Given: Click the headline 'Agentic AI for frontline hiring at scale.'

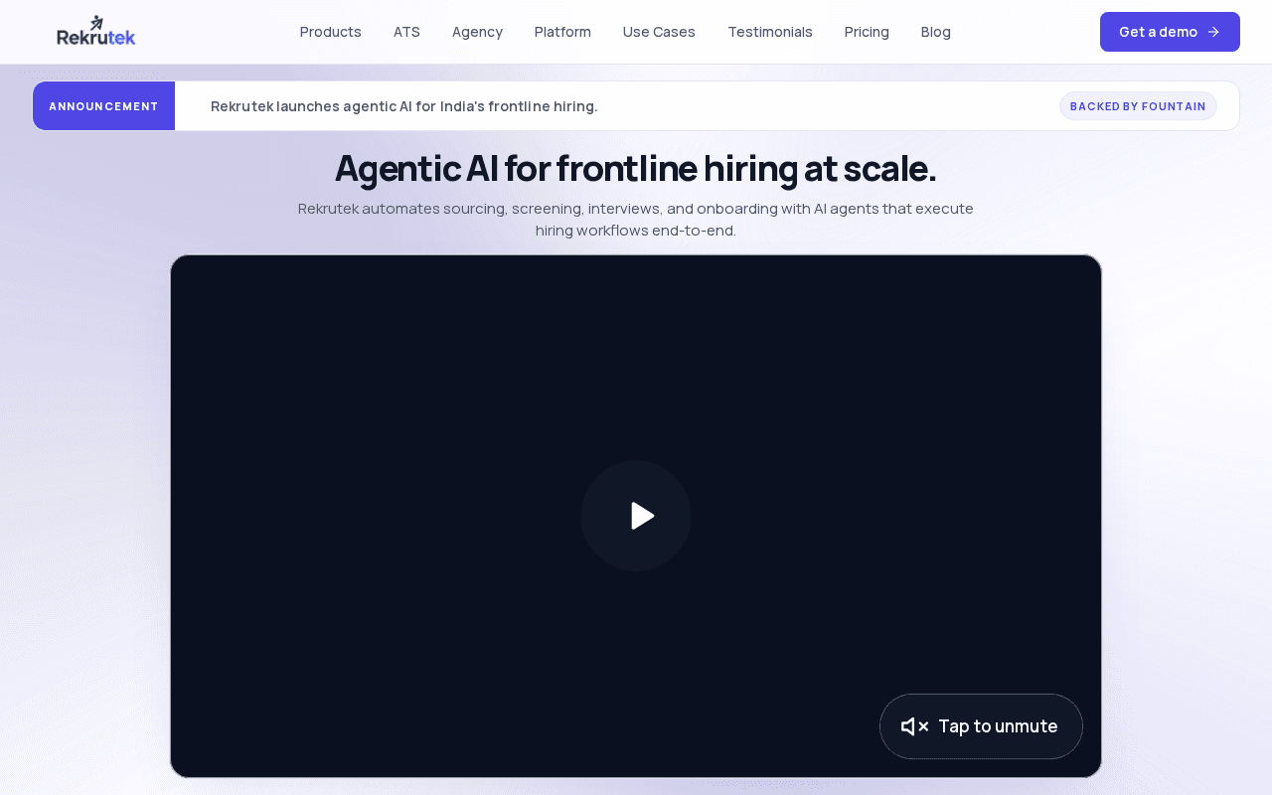Looking at the screenshot, I should pos(636,168).
